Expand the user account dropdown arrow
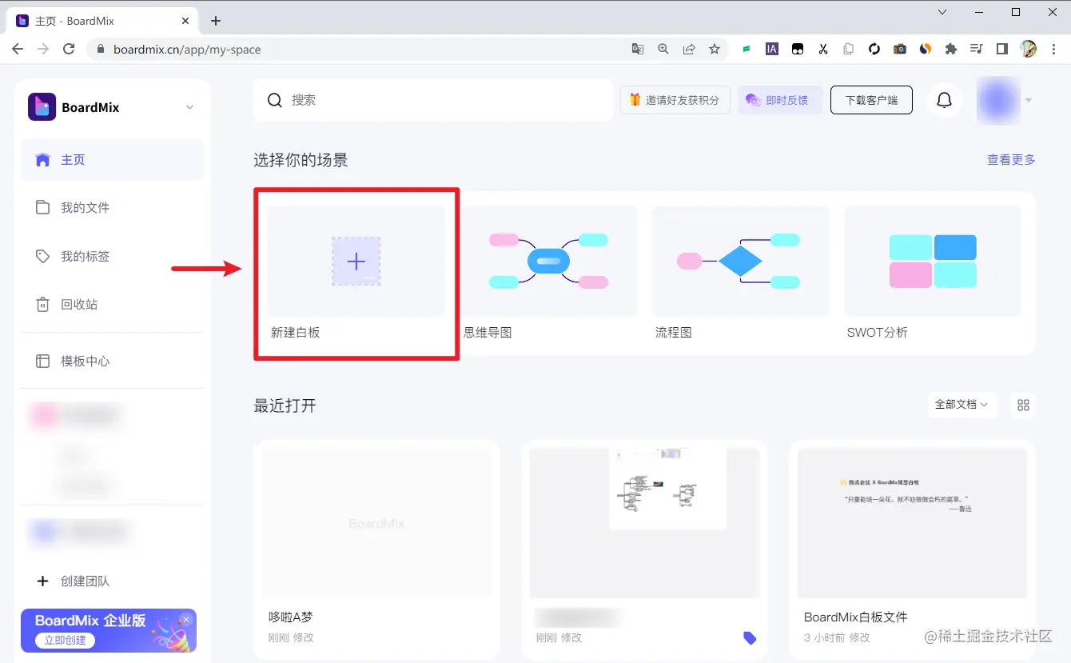 click(1029, 100)
